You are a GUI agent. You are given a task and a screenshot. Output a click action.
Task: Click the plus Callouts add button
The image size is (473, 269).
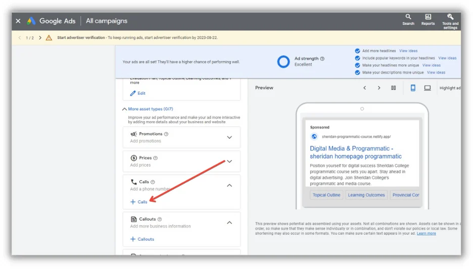pyautogui.click(x=142, y=239)
